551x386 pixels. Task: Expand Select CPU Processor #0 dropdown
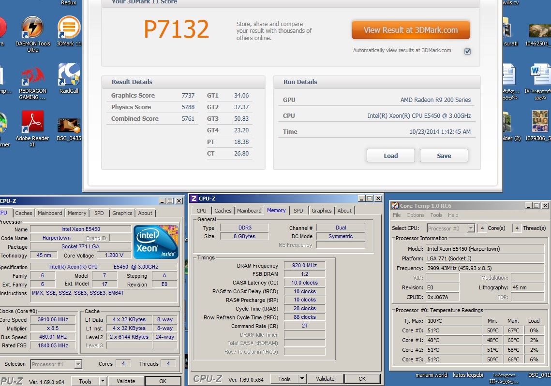[471, 229]
